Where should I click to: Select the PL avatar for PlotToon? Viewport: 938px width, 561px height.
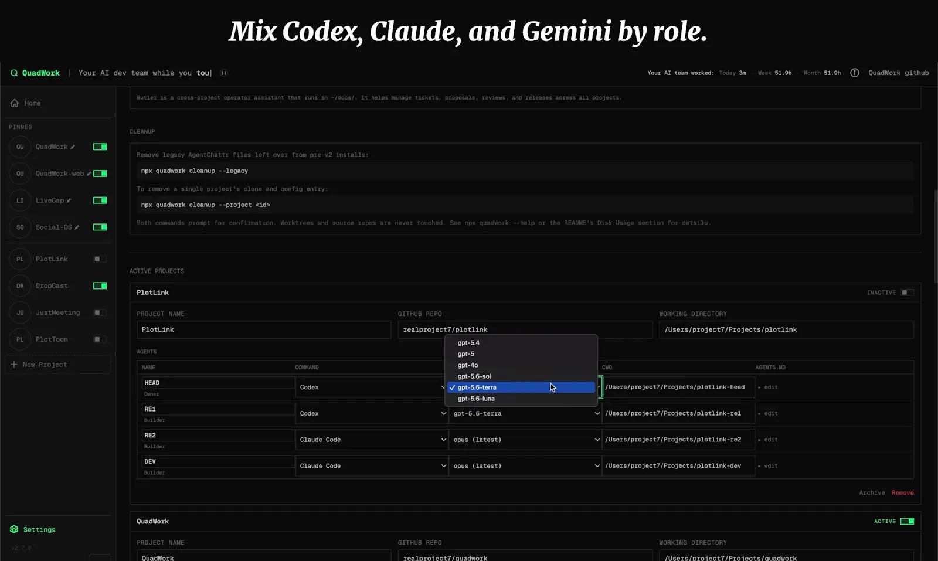click(x=20, y=339)
